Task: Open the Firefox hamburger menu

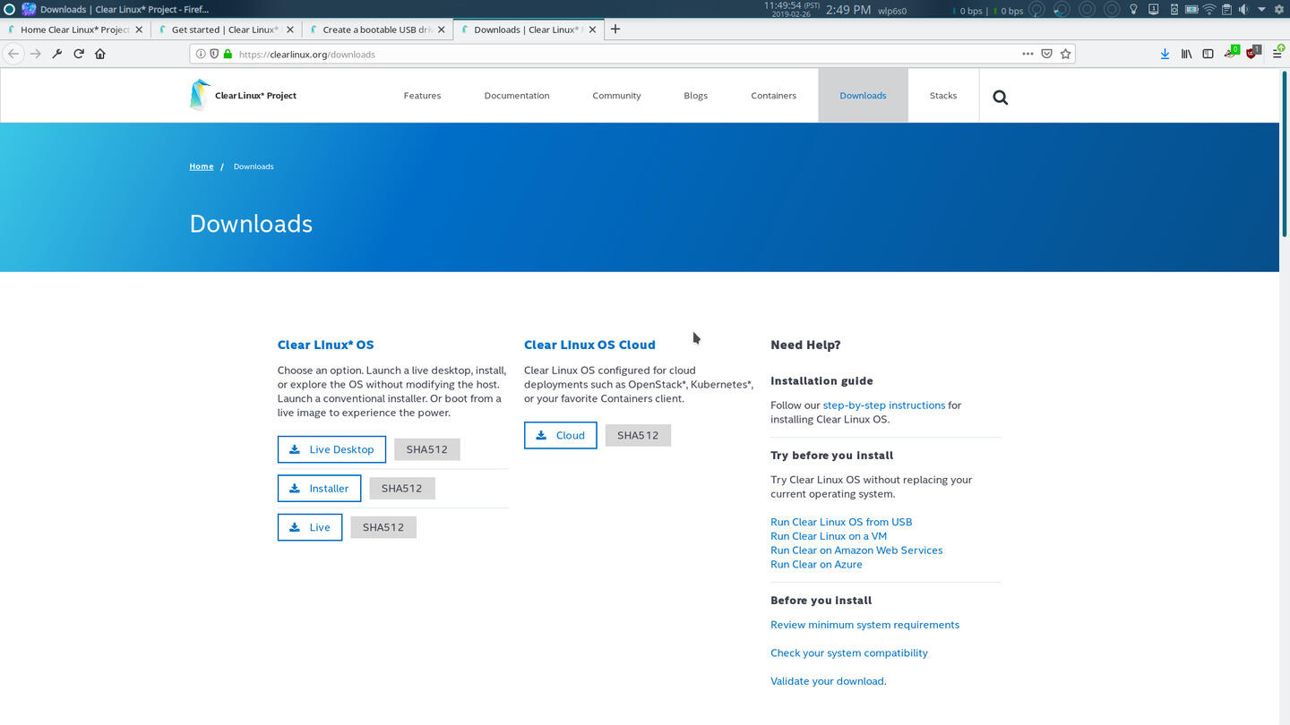Action: [1277, 54]
